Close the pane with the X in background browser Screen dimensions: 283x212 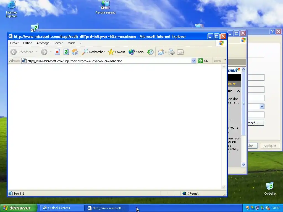click(x=239, y=91)
